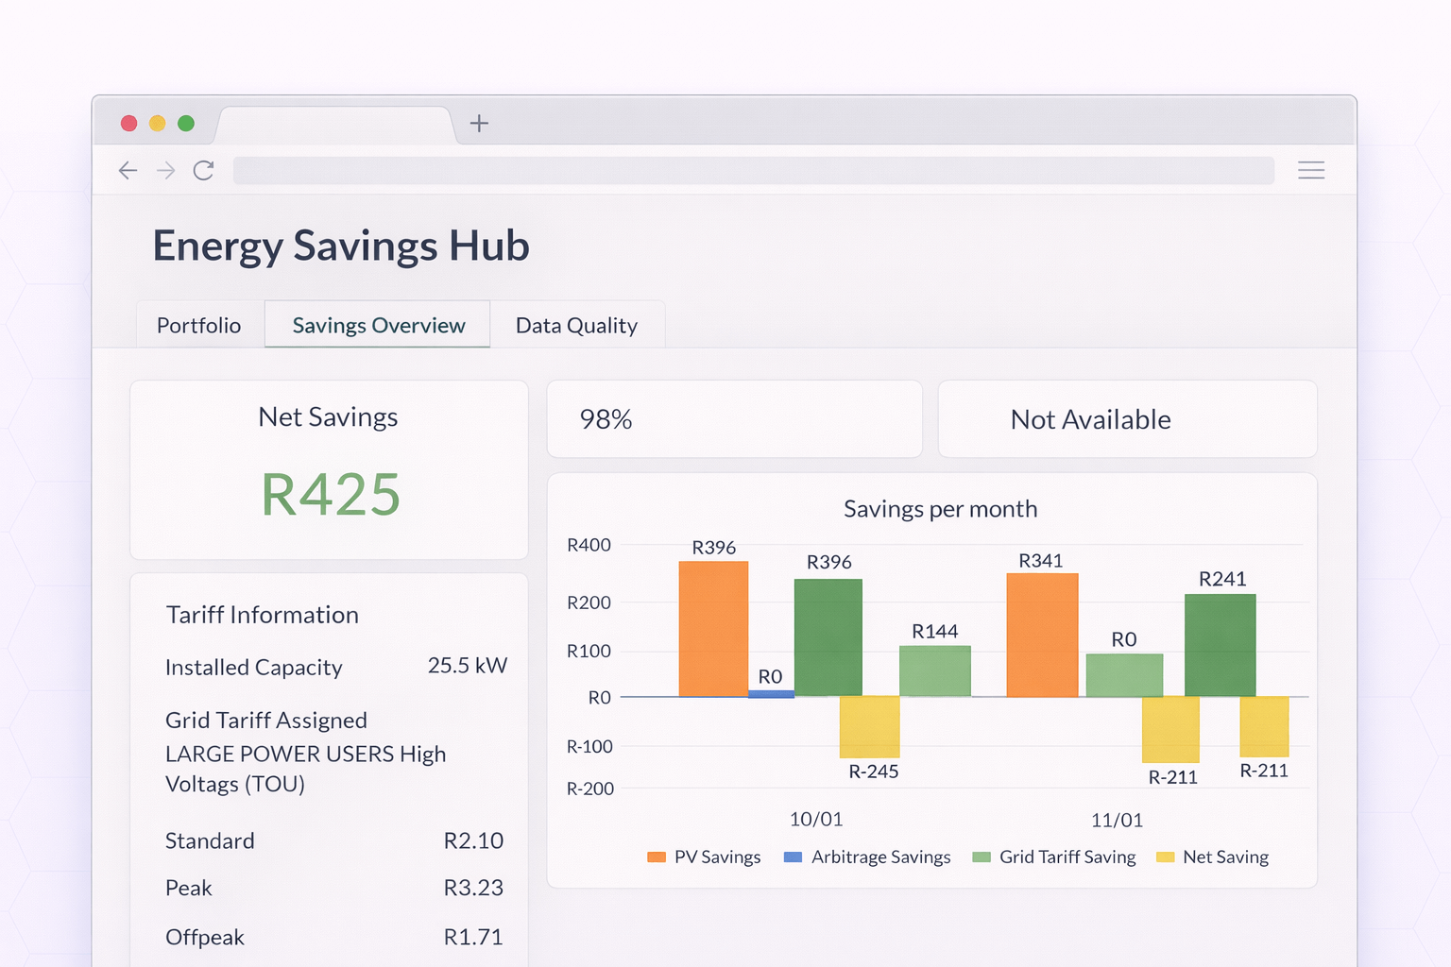Click the R425 Net Savings value
This screenshot has width=1451, height=967.
pyautogui.click(x=331, y=495)
